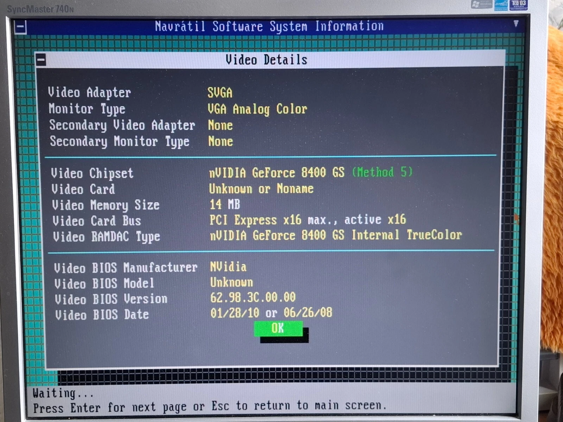The image size is (563, 422).
Task: Click 'Press Enter for next page' hint line
Action: tap(210, 407)
